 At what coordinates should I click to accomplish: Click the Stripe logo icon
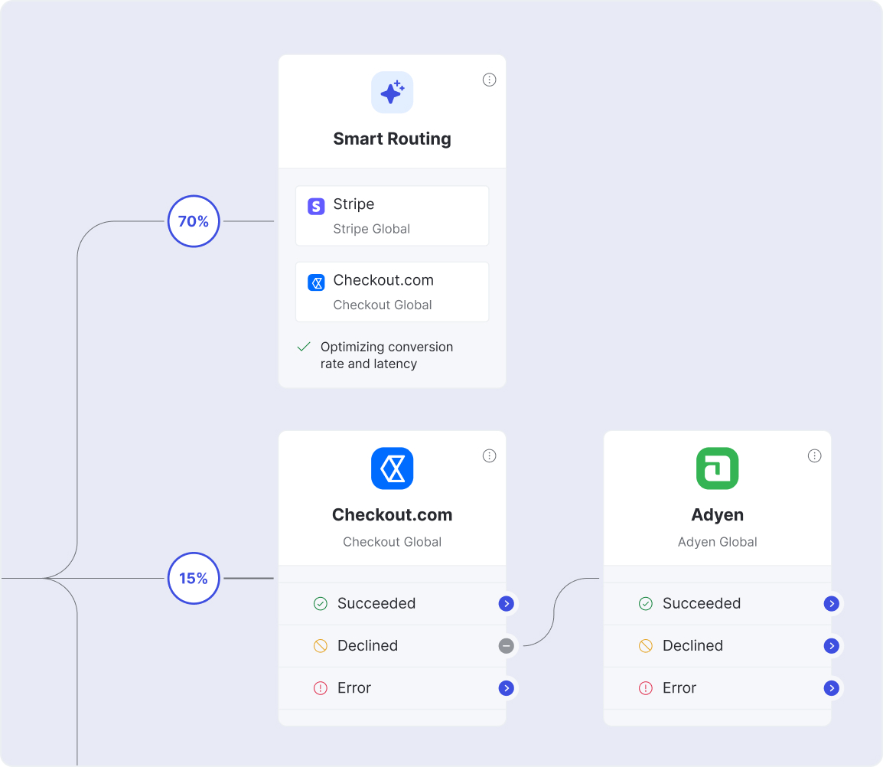click(x=317, y=206)
